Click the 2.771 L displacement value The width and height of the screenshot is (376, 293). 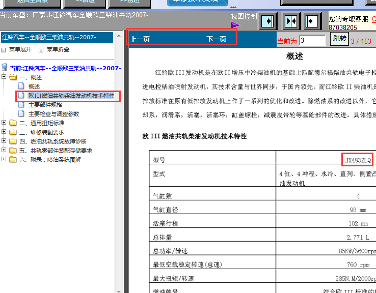pos(358,238)
